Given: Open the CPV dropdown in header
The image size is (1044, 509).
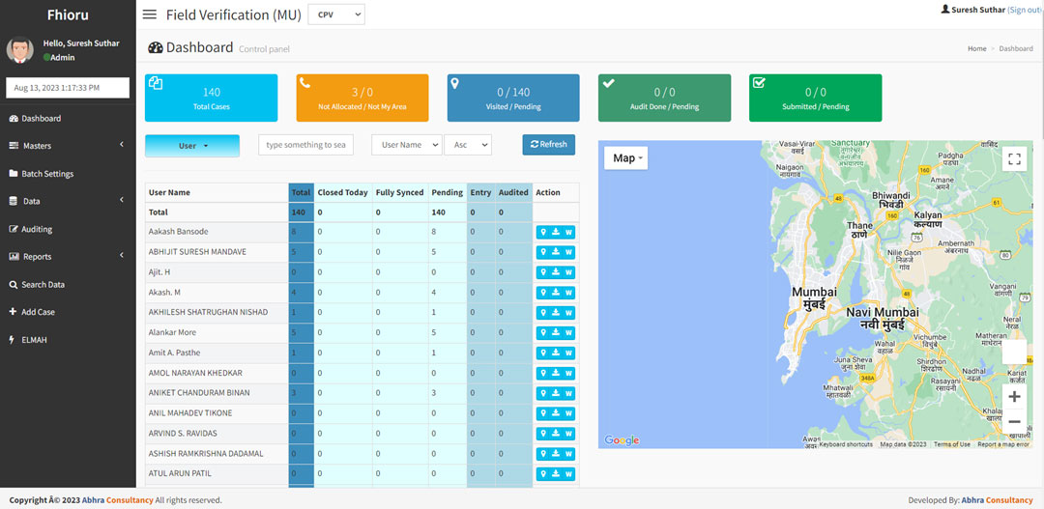Looking at the screenshot, I should point(335,14).
